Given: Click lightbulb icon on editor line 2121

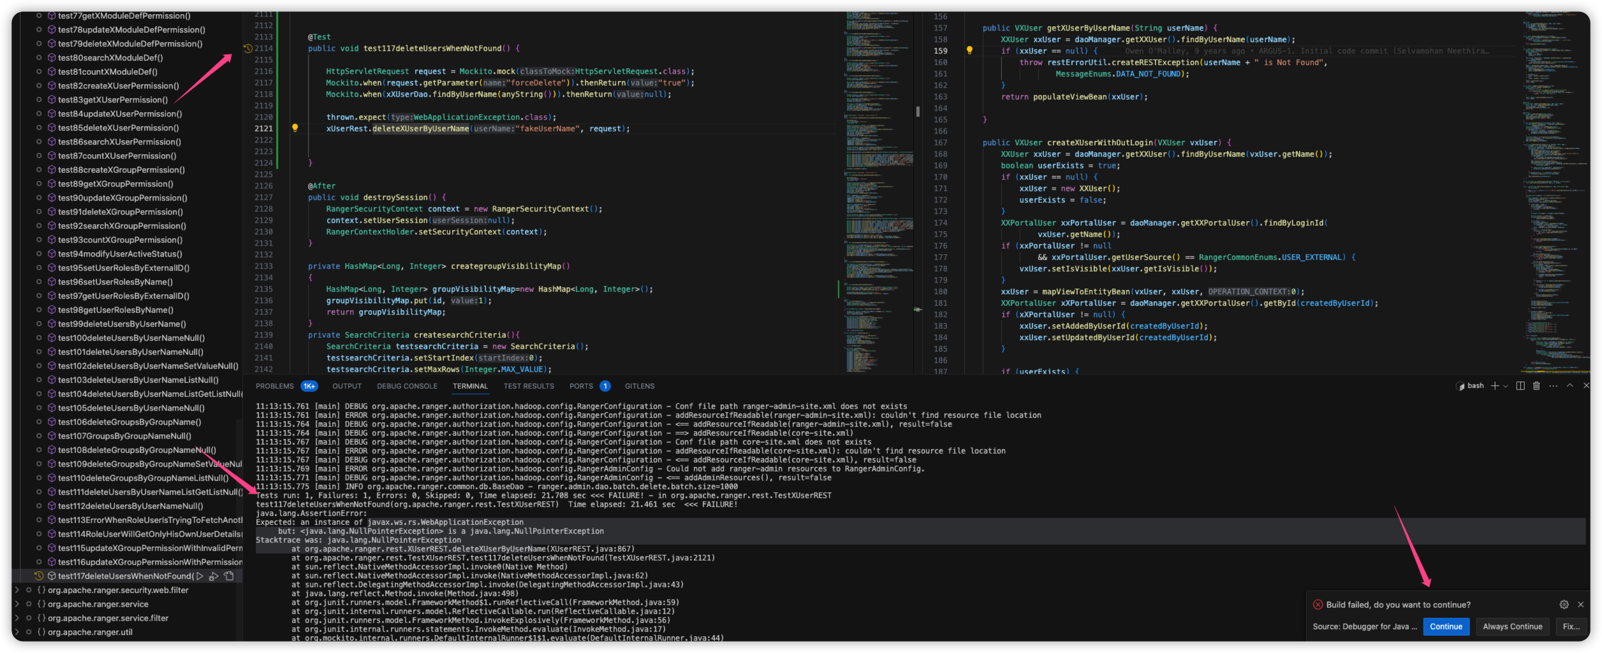Looking at the screenshot, I should click(295, 128).
